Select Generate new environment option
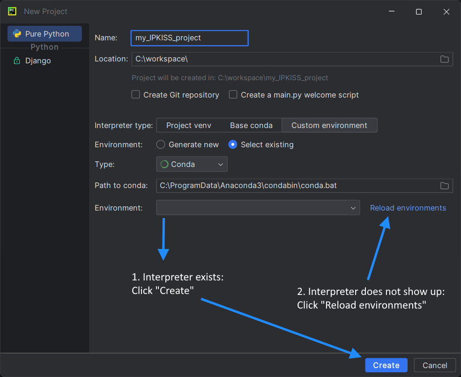 click(x=161, y=144)
